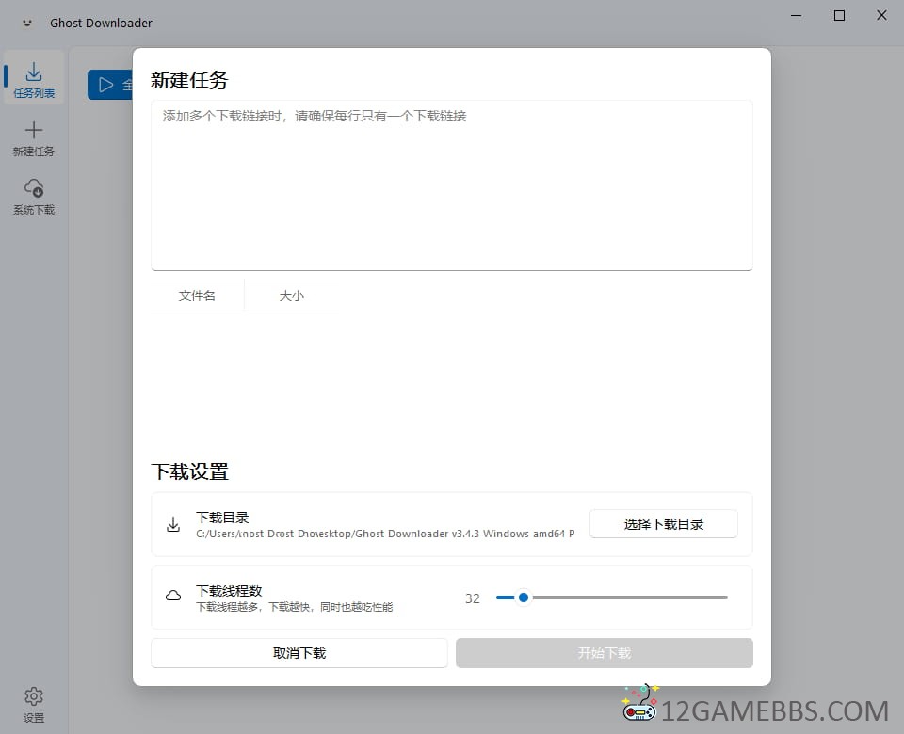The height and width of the screenshot is (734, 904).
Task: Select the 文件名 column header
Action: [197, 295]
